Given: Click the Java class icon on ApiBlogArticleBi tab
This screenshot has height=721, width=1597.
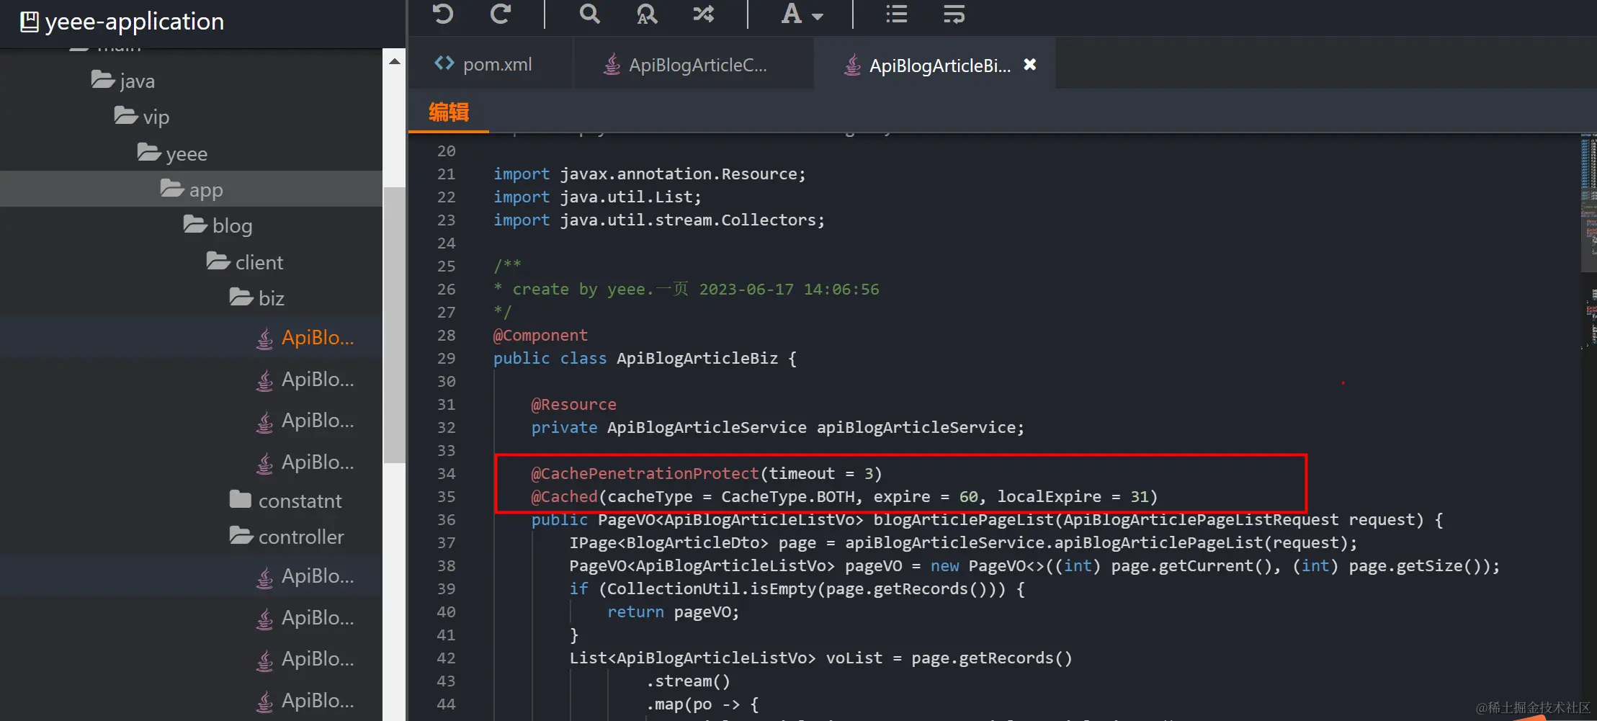Looking at the screenshot, I should (853, 65).
